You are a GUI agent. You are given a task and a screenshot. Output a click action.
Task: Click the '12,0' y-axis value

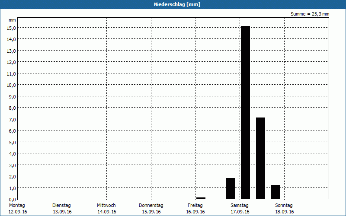coord(11,62)
